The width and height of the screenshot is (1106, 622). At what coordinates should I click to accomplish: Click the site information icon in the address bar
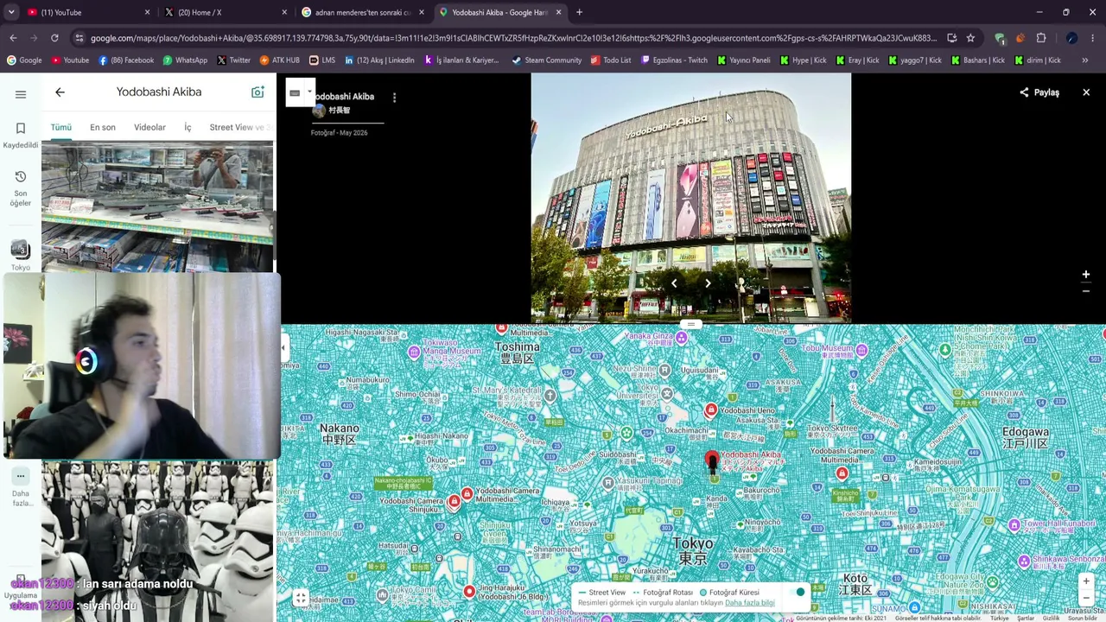click(79, 38)
